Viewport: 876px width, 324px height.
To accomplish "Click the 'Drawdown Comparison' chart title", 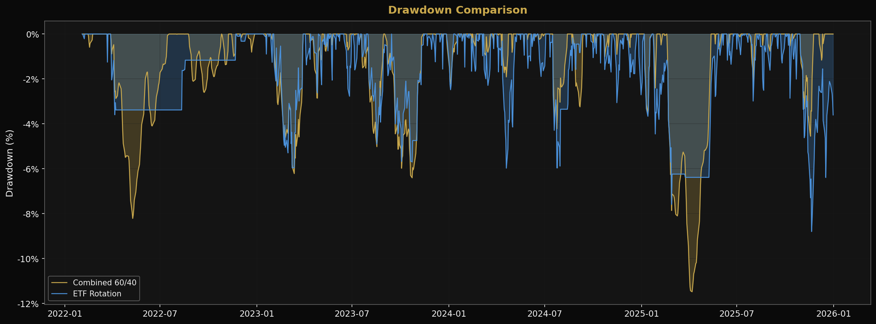I will (x=457, y=10).
